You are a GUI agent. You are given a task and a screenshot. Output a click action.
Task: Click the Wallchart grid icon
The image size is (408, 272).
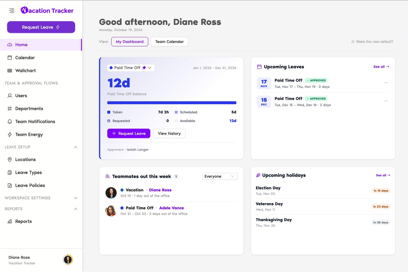pyautogui.click(x=10, y=71)
